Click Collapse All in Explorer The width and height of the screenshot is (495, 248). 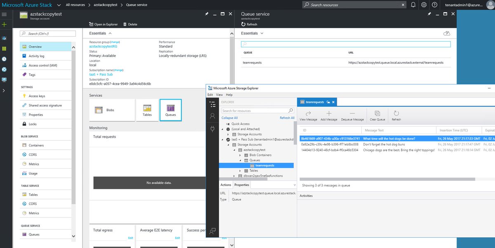pos(230,118)
